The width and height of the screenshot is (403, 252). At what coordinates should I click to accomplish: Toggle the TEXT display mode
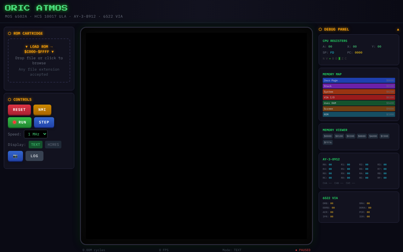(x=36, y=145)
